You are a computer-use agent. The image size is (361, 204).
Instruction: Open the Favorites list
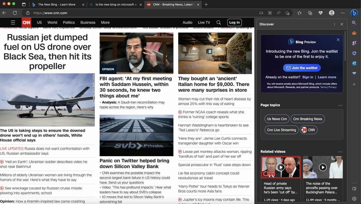(x=299, y=13)
